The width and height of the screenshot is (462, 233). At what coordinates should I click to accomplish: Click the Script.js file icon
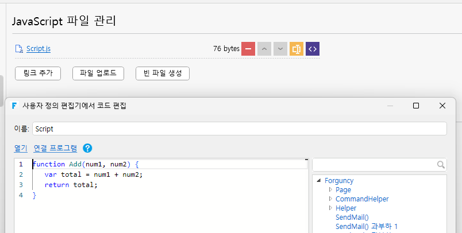[19, 49]
